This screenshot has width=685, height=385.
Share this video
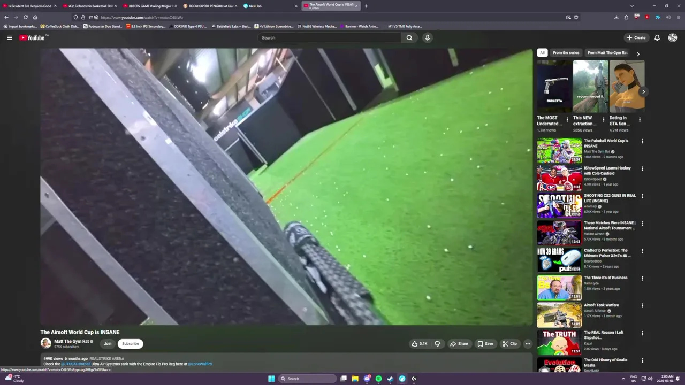click(459, 344)
